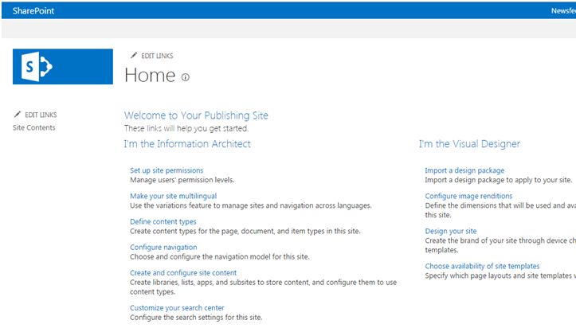This screenshot has width=576, height=328.
Task: Click the Design your site link
Action: [x=451, y=231]
